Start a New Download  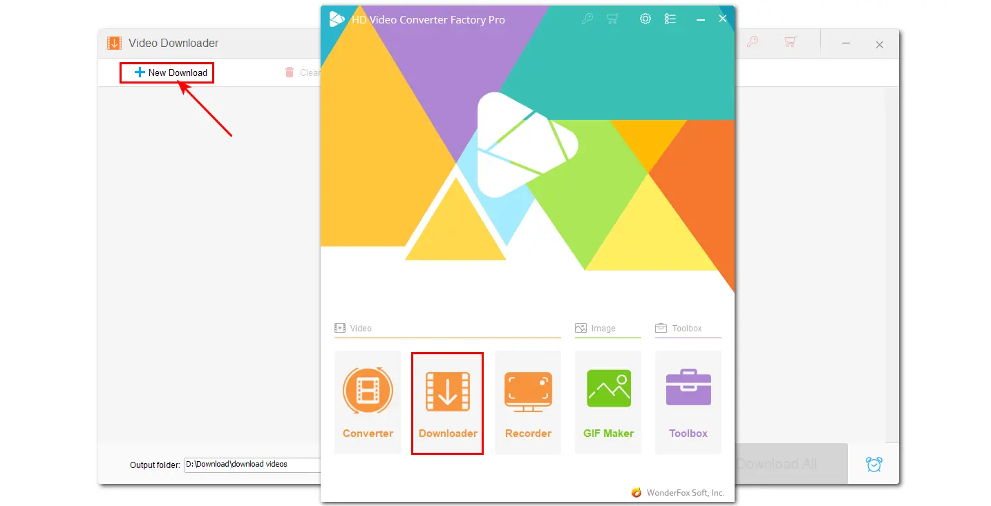pyautogui.click(x=167, y=72)
